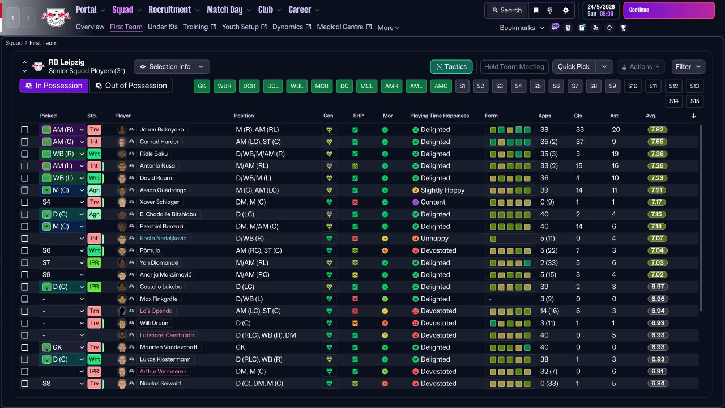
Task: Open the player search icon in bookmarks bar
Action: pyautogui.click(x=595, y=27)
